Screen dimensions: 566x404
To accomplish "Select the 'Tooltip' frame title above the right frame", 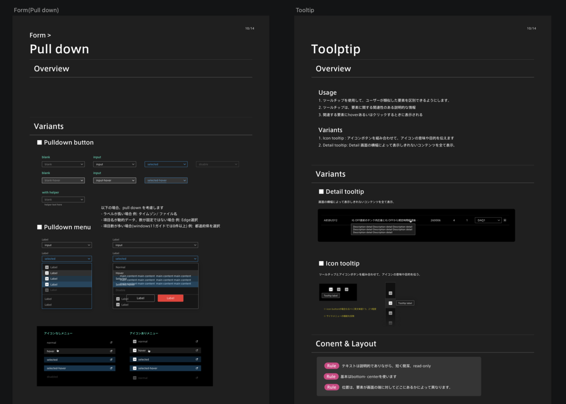I will 305,10.
